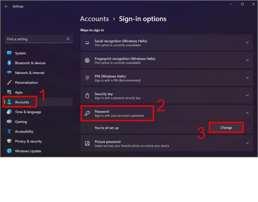Select Accounts in the sidebar

pos(38,102)
